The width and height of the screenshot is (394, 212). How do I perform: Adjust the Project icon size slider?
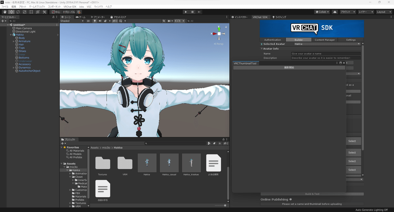pyautogui.click(x=220, y=205)
